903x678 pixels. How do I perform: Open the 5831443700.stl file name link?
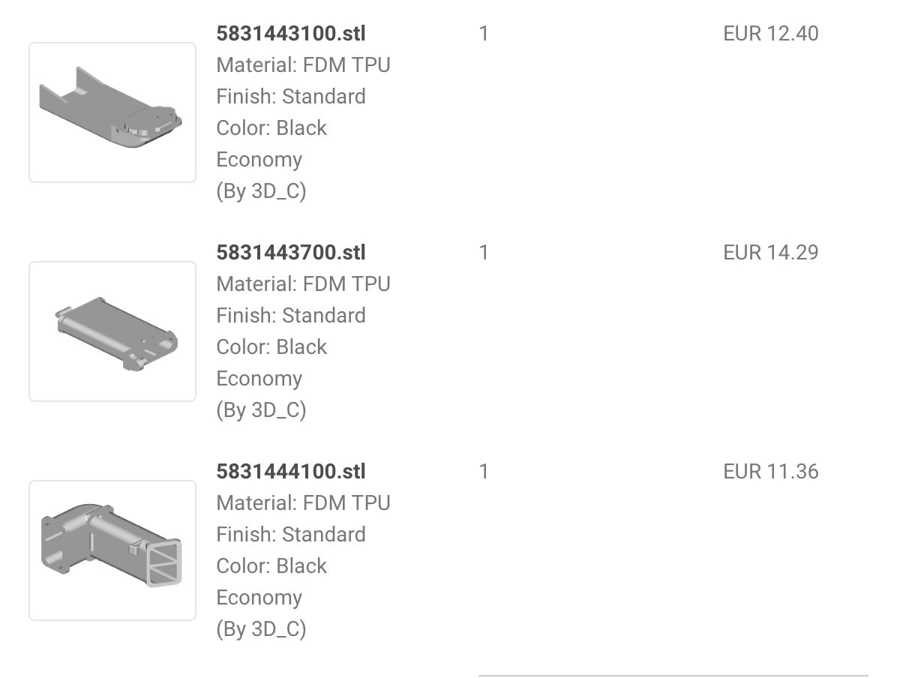[291, 253]
